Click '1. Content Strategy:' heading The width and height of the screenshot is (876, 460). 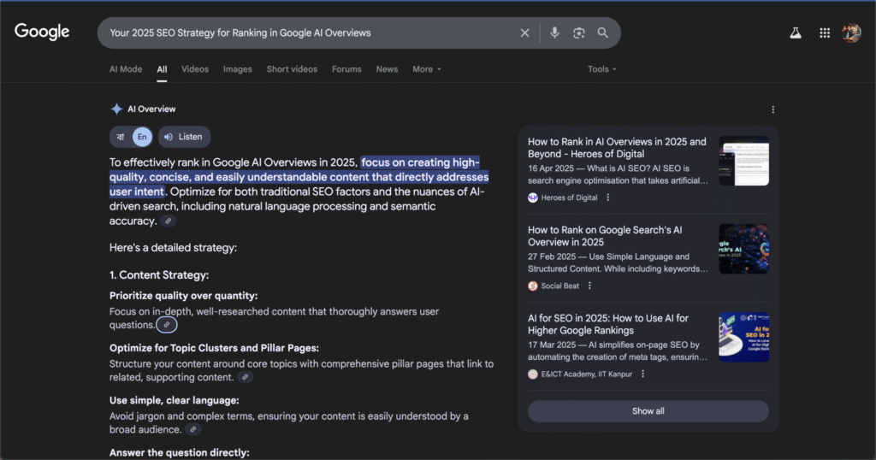coord(159,274)
